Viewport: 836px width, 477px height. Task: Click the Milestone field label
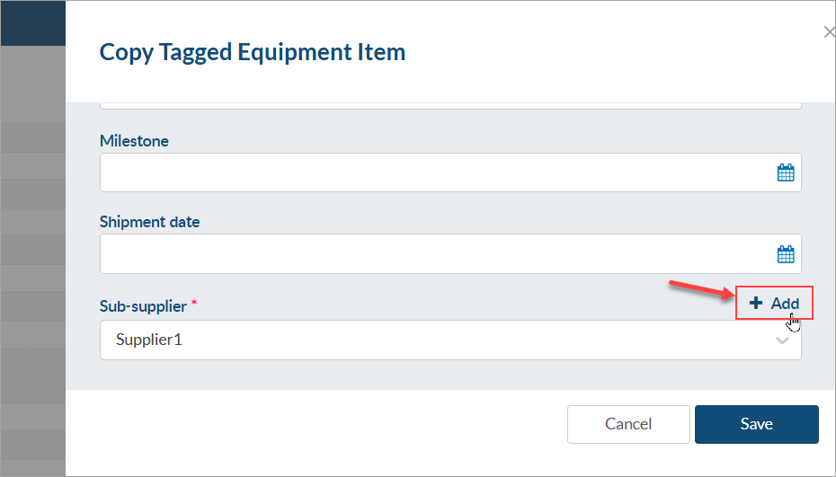click(134, 141)
